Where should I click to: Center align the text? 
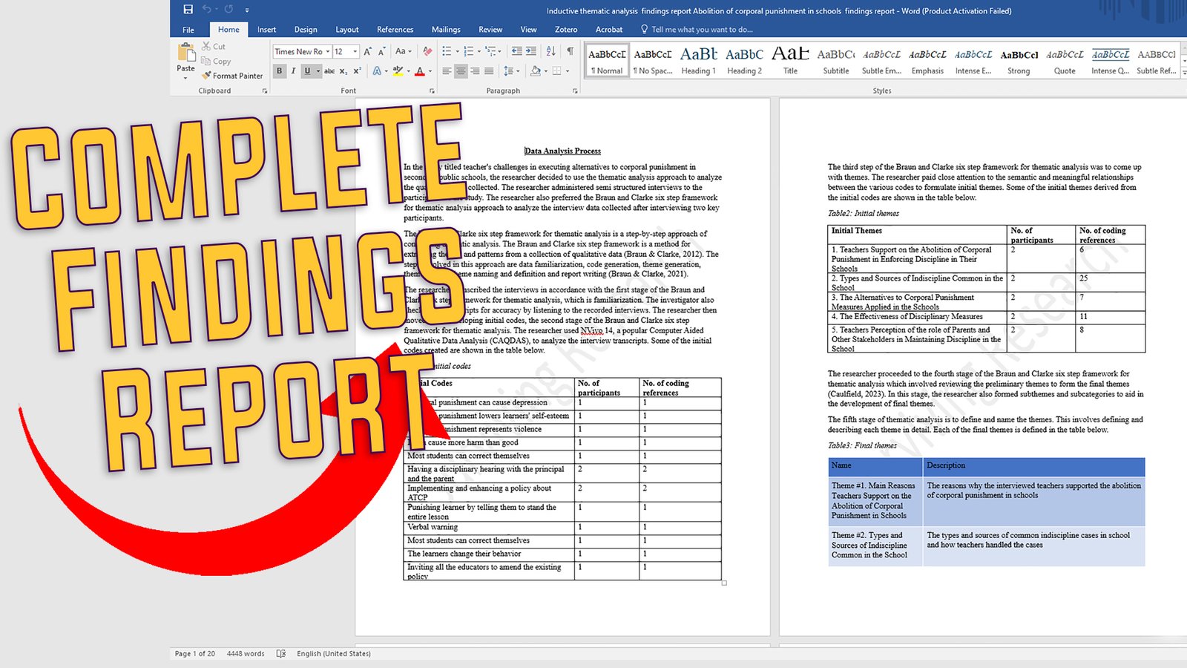[461, 71]
